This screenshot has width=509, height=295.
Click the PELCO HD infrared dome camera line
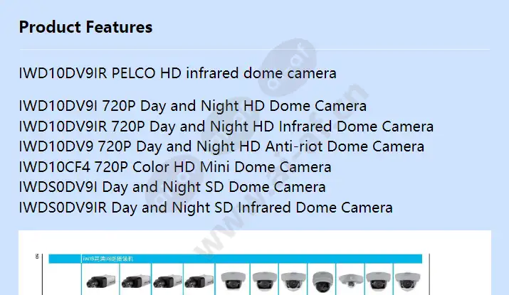177,73
